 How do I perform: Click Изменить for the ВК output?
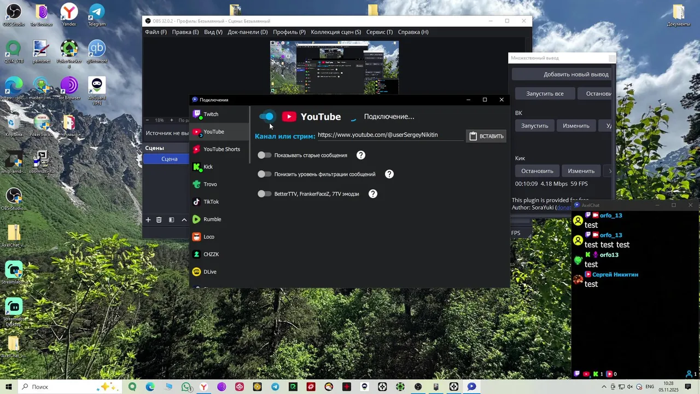576,126
